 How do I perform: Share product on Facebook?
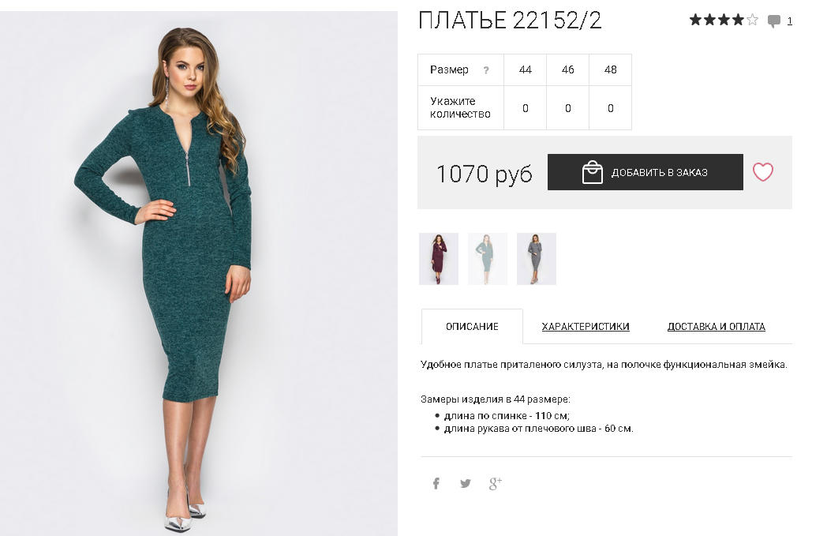(x=436, y=483)
